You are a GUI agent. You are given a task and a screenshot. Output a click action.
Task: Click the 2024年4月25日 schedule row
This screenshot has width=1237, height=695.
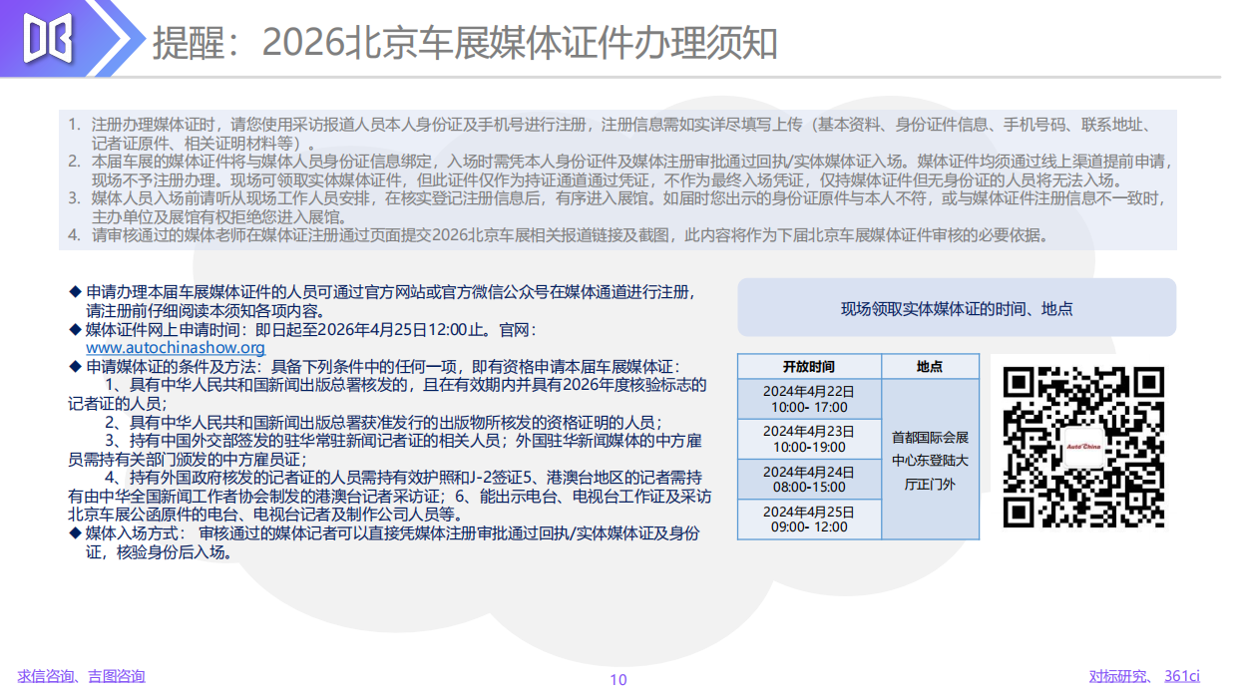tap(809, 520)
